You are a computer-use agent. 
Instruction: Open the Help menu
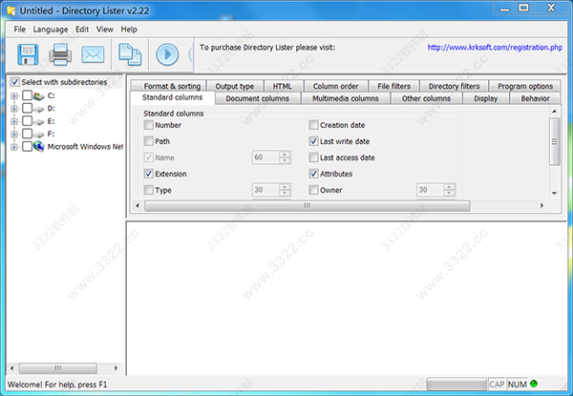(x=129, y=30)
